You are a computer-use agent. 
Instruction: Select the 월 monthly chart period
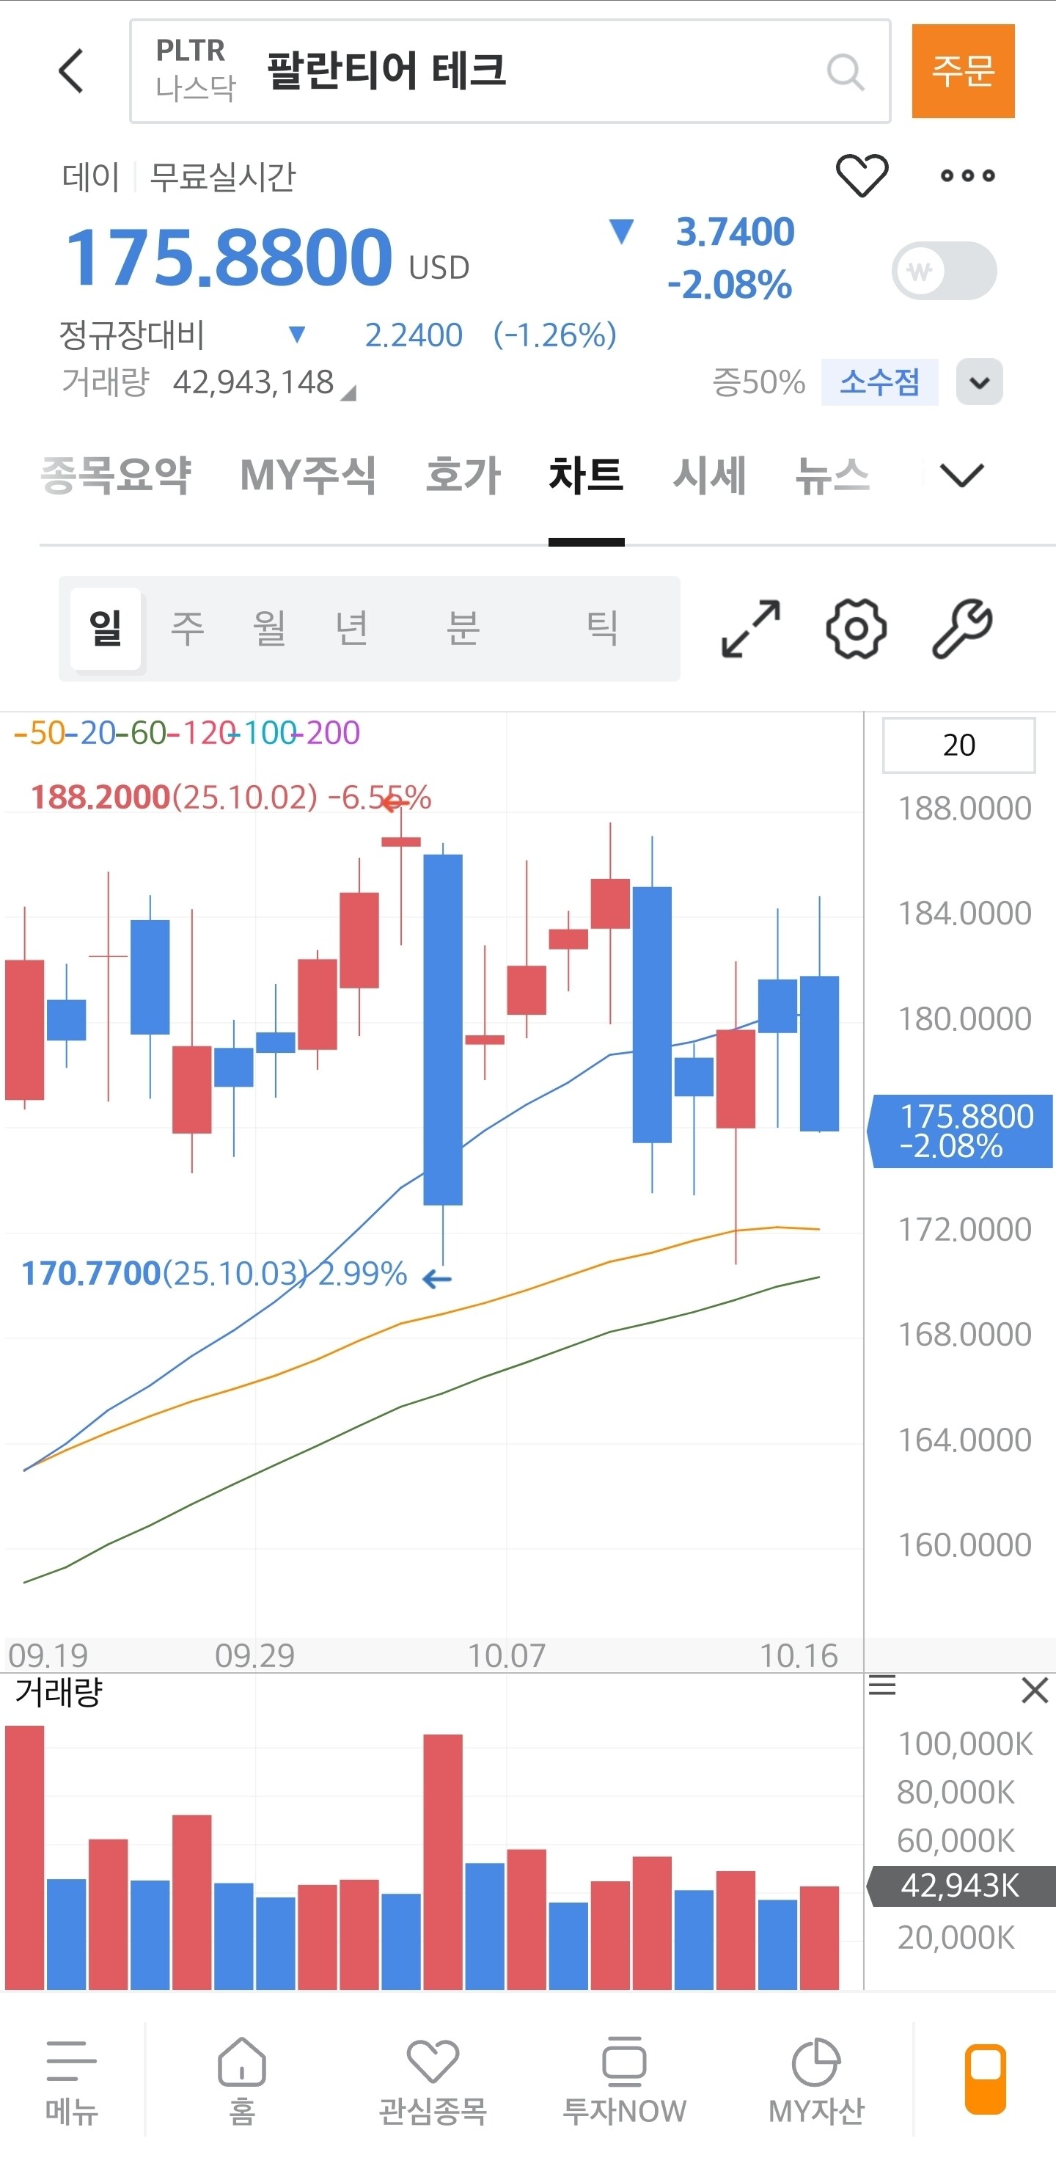[270, 628]
